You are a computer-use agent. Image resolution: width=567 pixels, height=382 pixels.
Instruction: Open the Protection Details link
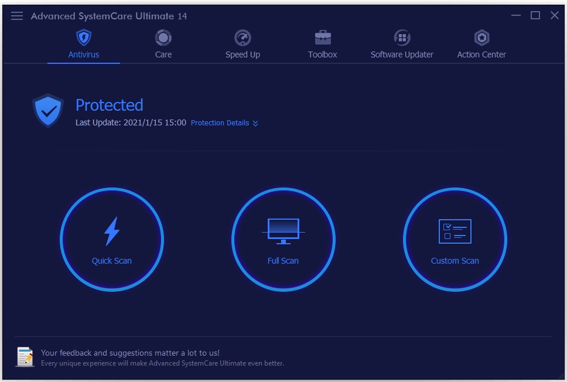[220, 123]
